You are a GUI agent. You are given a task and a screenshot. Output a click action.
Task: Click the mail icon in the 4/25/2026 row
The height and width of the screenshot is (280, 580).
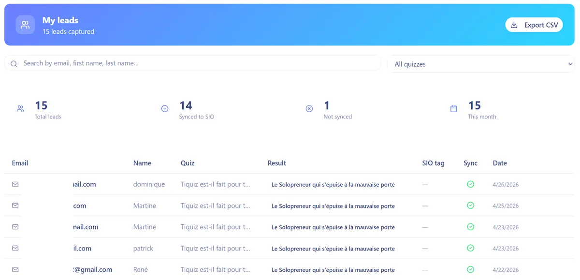coord(15,206)
